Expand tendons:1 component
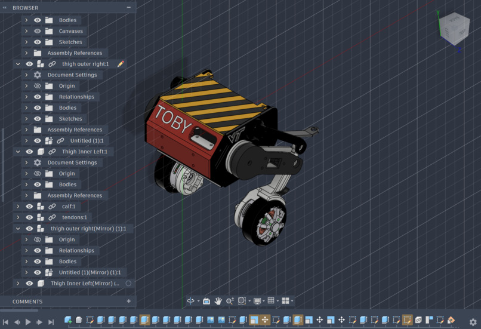This screenshot has height=329, width=481. coord(18,217)
